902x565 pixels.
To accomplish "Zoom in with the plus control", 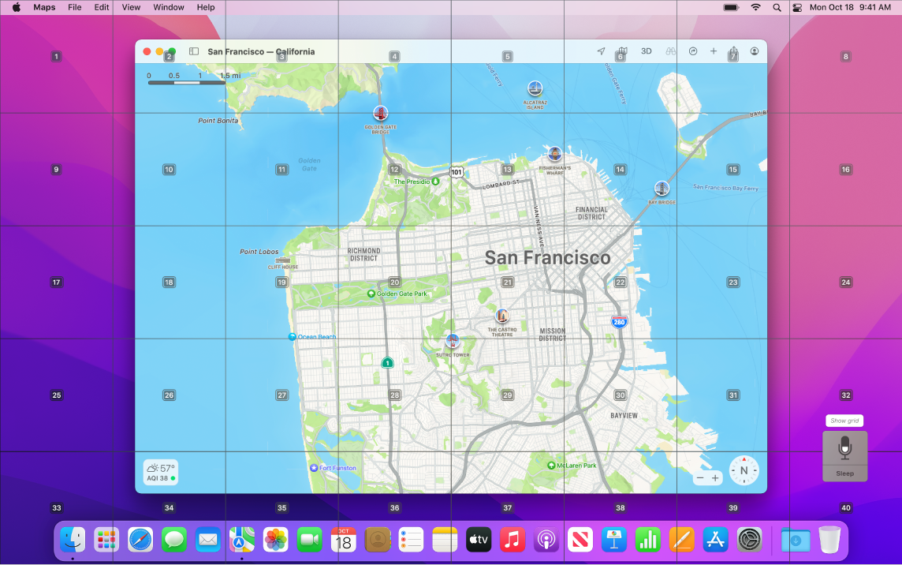I will [715, 477].
